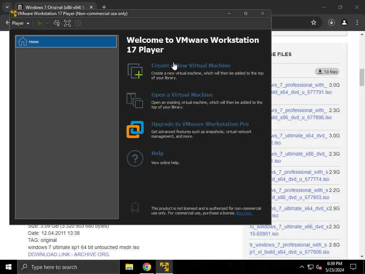Click Chrome back arrow button
The image size is (365, 274).
(x=7, y=22)
